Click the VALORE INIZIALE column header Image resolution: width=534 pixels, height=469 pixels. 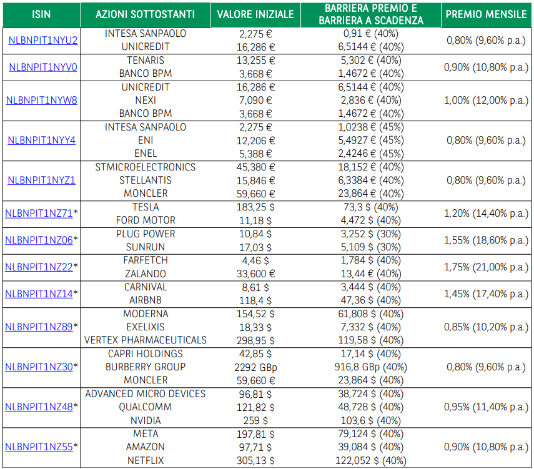pyautogui.click(x=255, y=14)
